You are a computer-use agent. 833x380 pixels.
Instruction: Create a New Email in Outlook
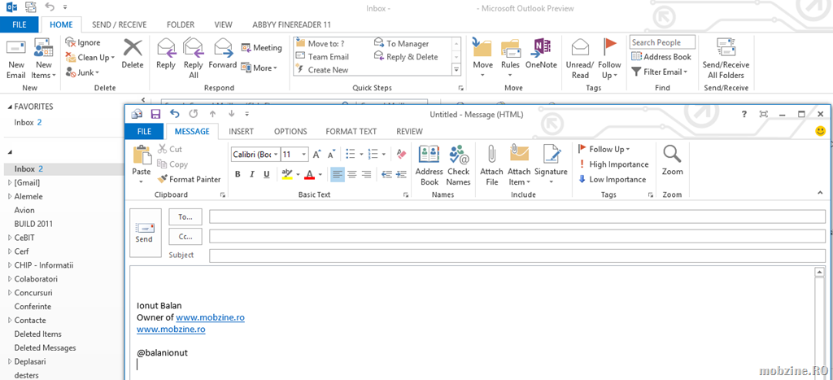16,59
